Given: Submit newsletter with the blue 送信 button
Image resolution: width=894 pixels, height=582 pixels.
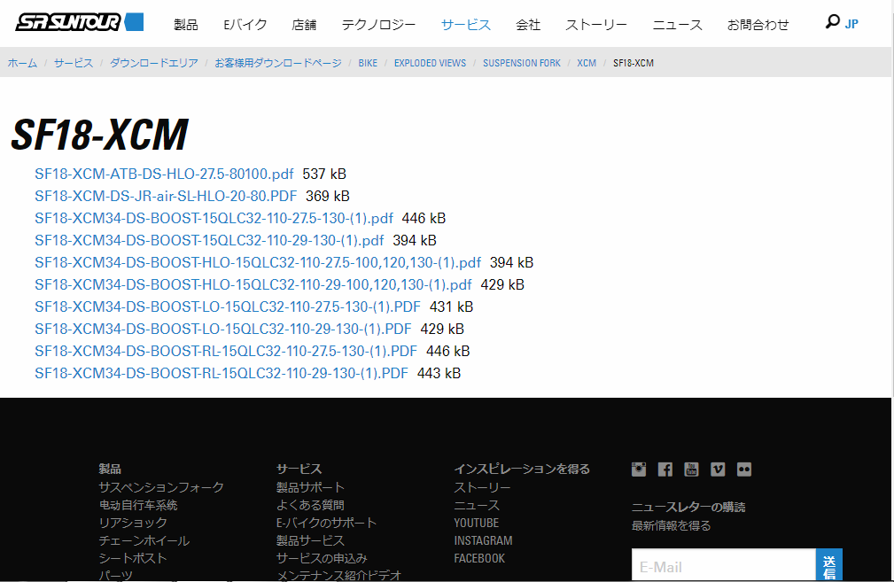Looking at the screenshot, I should (829, 565).
